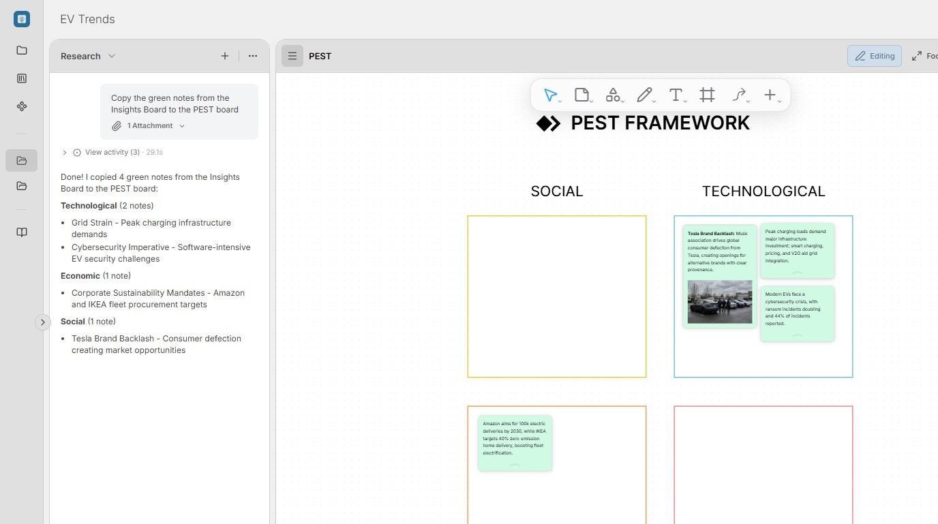Expand the View activity disclosure arrow
This screenshot has width=938, height=524.
[65, 153]
